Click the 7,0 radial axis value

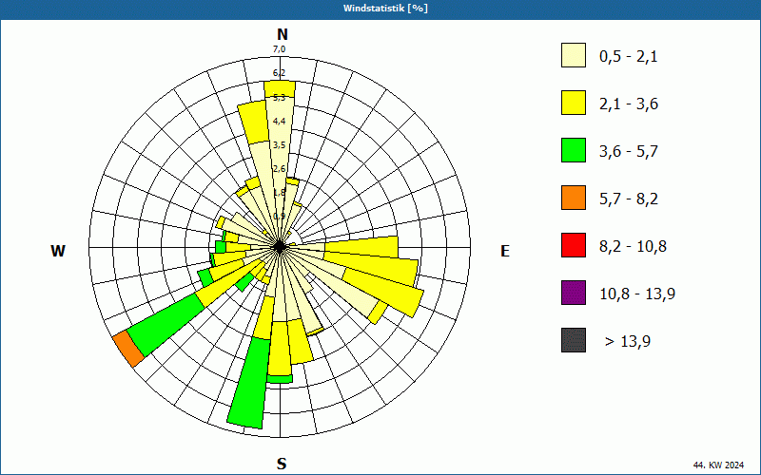pyautogui.click(x=279, y=49)
